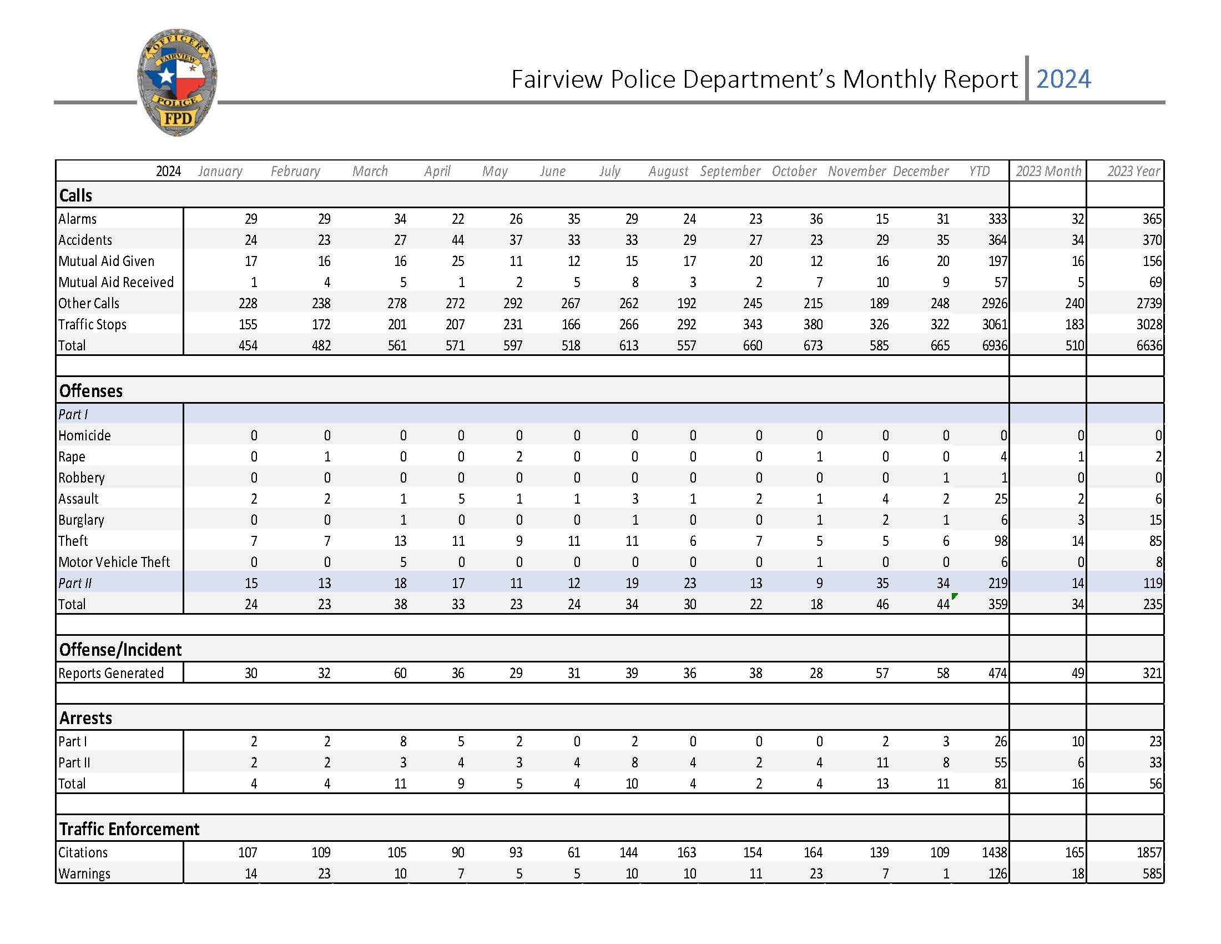Viewport: 1221px width, 944px height.
Task: Select the Part I offenses subheading
Action: coord(73,414)
